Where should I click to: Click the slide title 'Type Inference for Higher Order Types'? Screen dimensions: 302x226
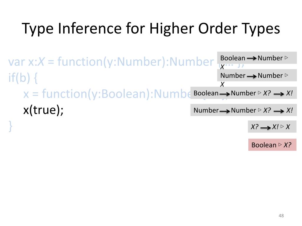pyautogui.click(x=151, y=29)
